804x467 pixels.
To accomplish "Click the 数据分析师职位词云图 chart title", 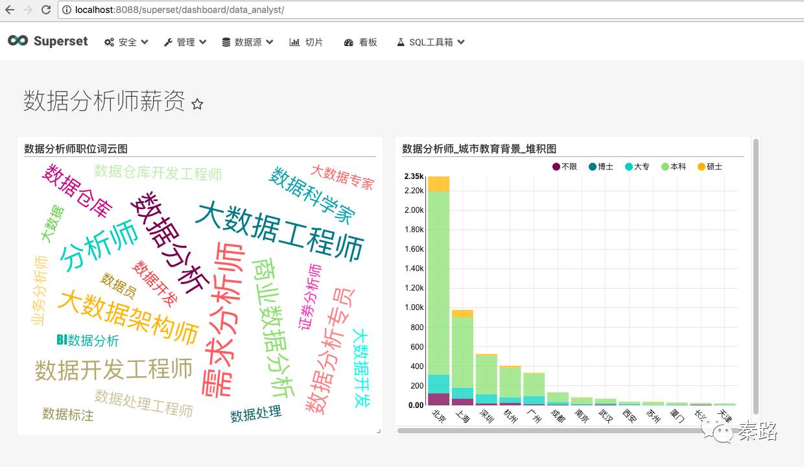I will click(76, 149).
